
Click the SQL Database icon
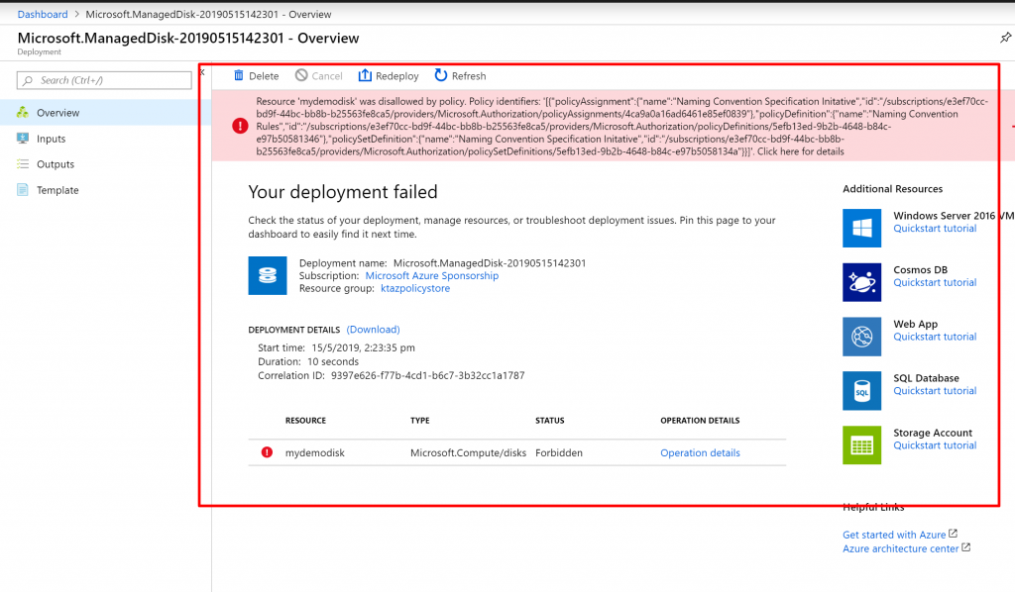pyautogui.click(x=861, y=391)
